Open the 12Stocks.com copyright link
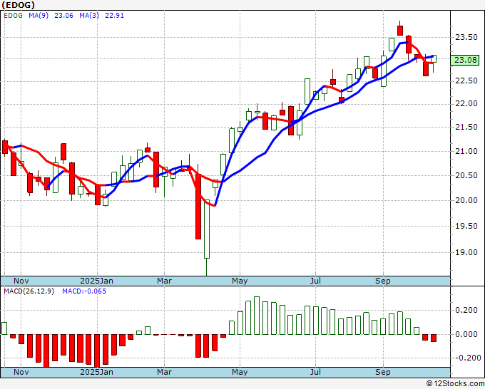Screen dimensions: 485x389 (x=455, y=384)
